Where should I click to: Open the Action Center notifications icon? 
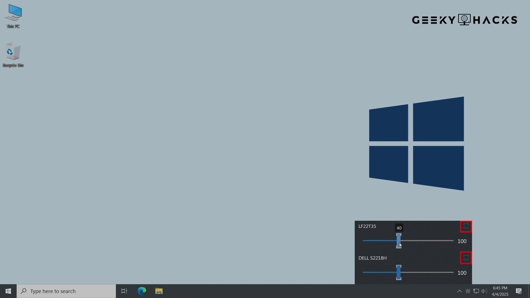click(x=519, y=291)
